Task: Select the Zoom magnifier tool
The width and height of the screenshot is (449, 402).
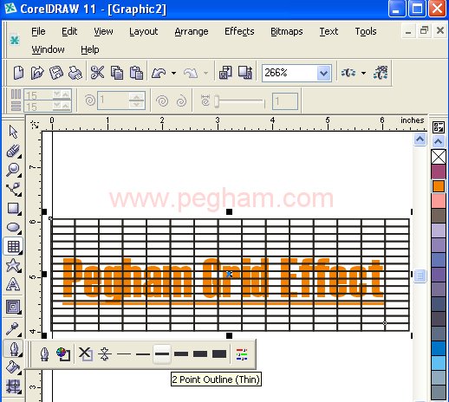Action: click(x=13, y=170)
